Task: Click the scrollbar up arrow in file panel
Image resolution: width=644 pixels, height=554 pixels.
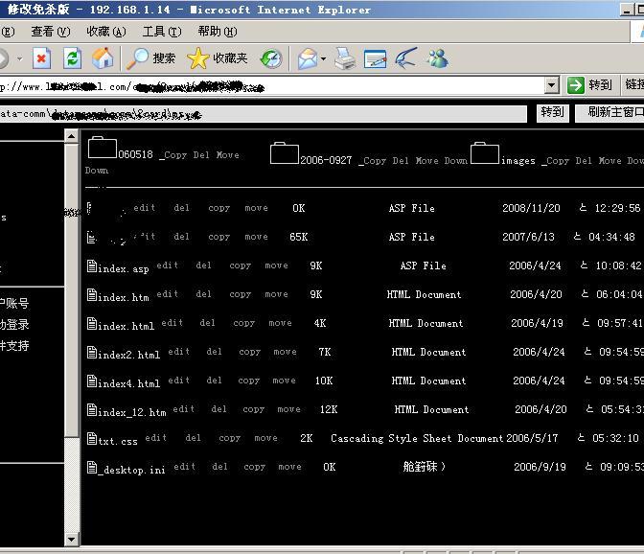Action: click(x=71, y=136)
